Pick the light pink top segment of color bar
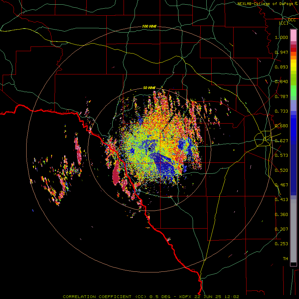 293,36
